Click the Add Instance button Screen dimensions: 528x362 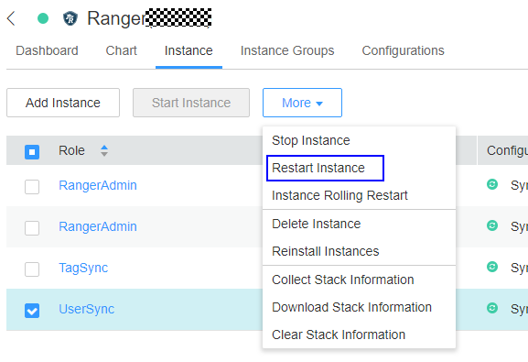click(x=63, y=103)
